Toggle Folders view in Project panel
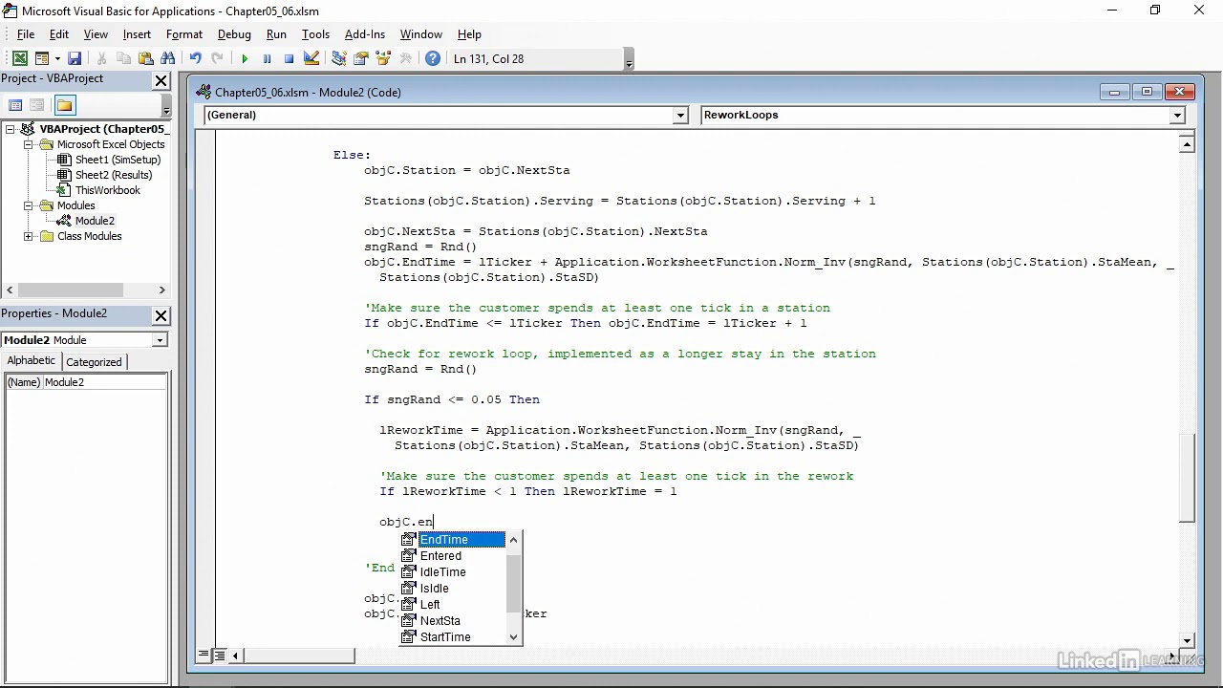The width and height of the screenshot is (1223, 688). pos(64,105)
